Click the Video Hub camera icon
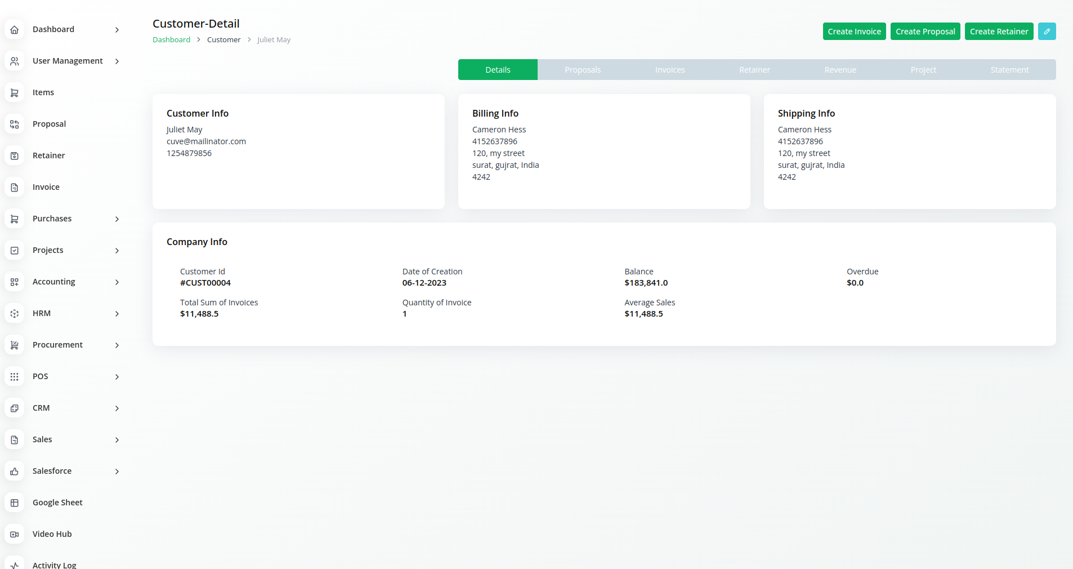 tap(15, 535)
